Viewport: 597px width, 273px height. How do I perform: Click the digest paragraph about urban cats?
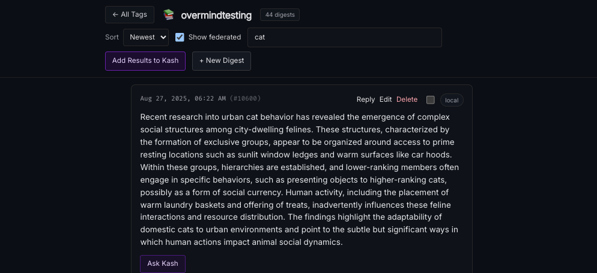[300, 180]
